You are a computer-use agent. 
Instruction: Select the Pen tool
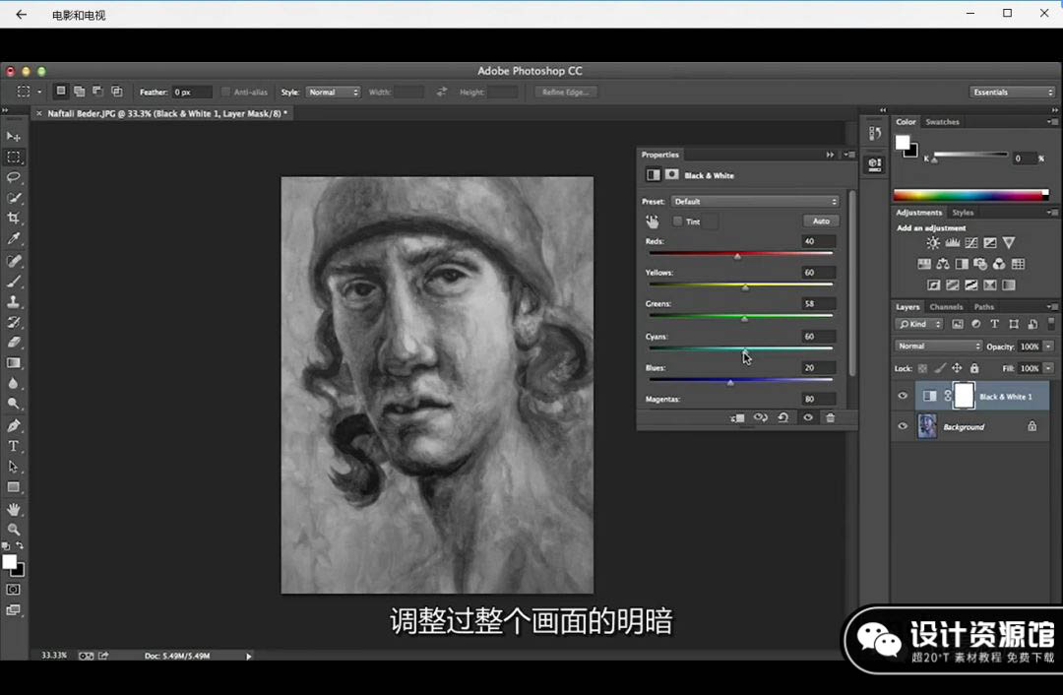[14, 426]
